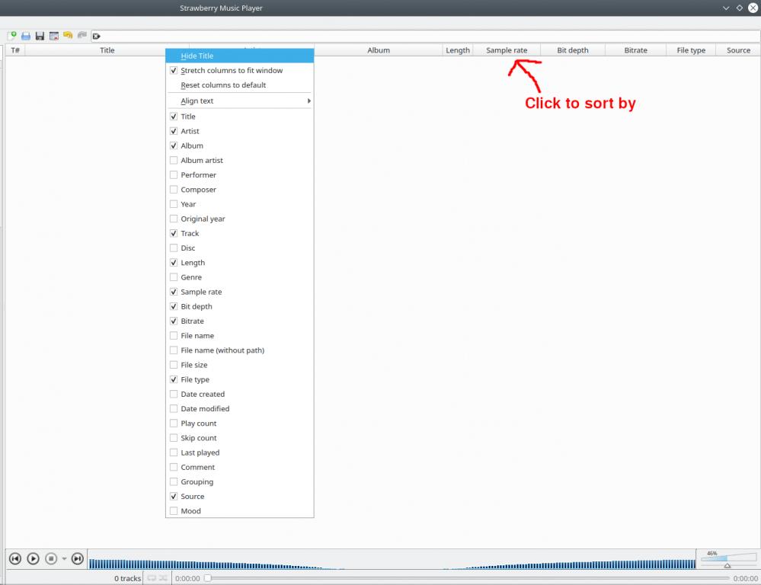Uncheck the Length column checkbox
The width and height of the screenshot is (761, 585).
174,263
